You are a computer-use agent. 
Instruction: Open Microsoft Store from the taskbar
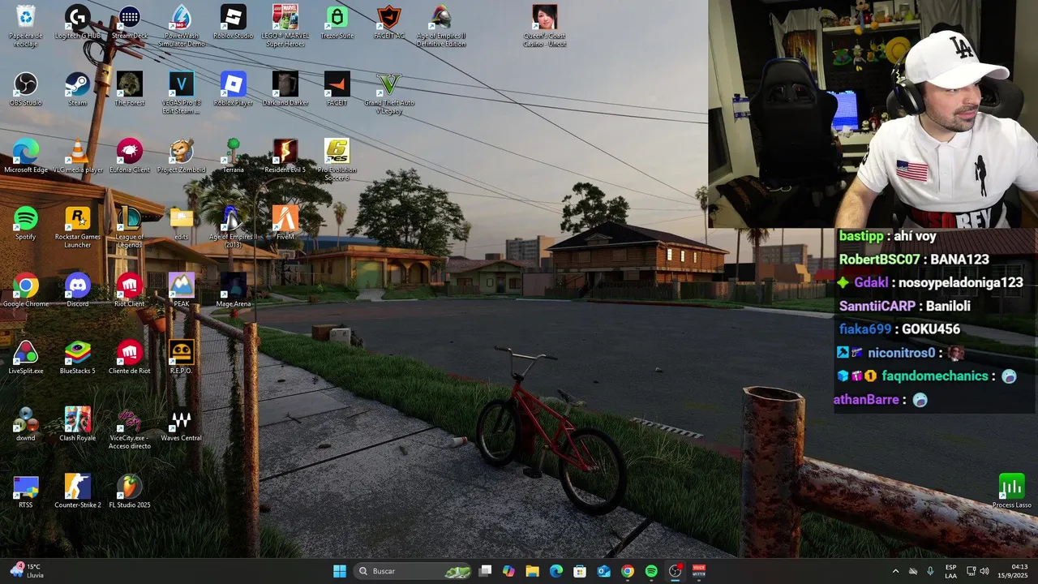click(580, 571)
